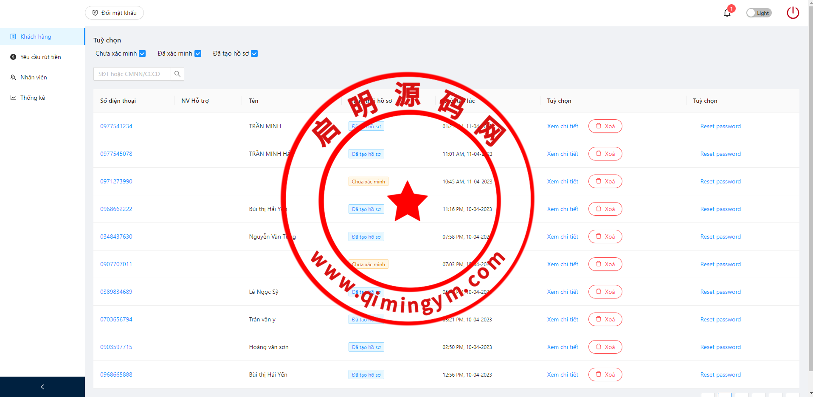Viewport: 813px width, 397px height.
Task: Click the notification bell icon
Action: (727, 13)
